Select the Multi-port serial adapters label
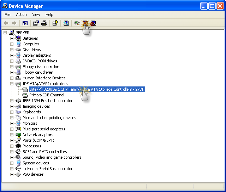Viewport: 226px width, 192px height. (44, 129)
